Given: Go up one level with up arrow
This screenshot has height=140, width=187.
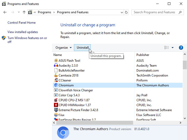Looking at the screenshot, I should click(24, 12).
